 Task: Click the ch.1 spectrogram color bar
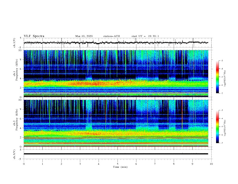(x=217, y=77)
